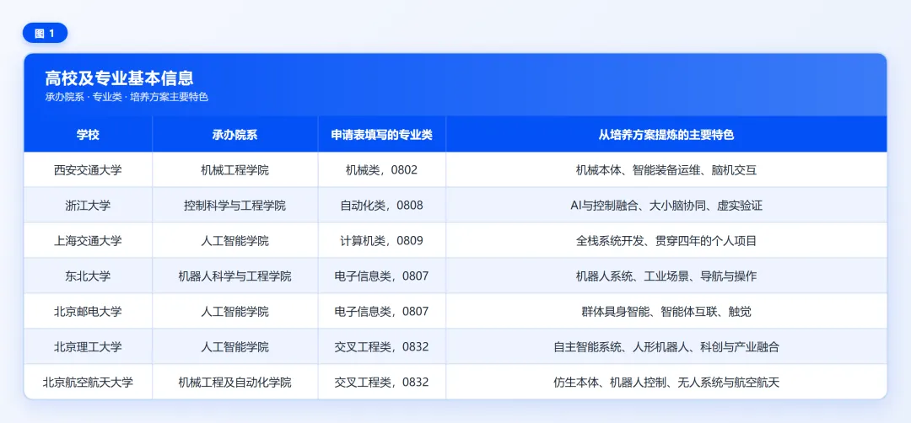Click 'AI与控制融合、大小脑协同、虚实验证' cell
This screenshot has width=911, height=423.
(666, 206)
